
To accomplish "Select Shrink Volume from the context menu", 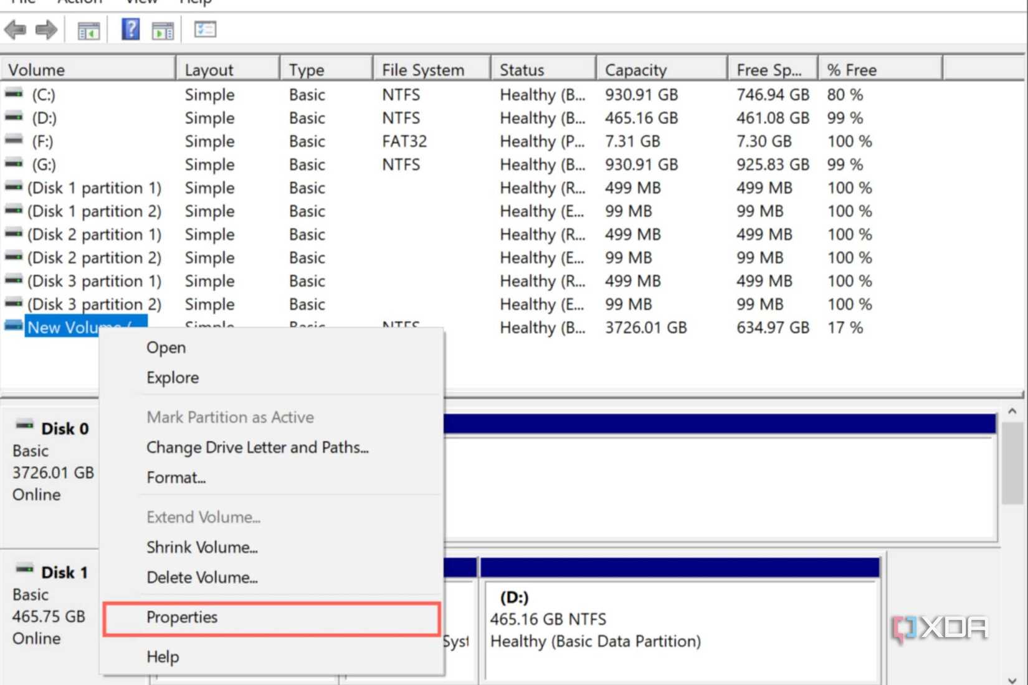I will click(202, 547).
